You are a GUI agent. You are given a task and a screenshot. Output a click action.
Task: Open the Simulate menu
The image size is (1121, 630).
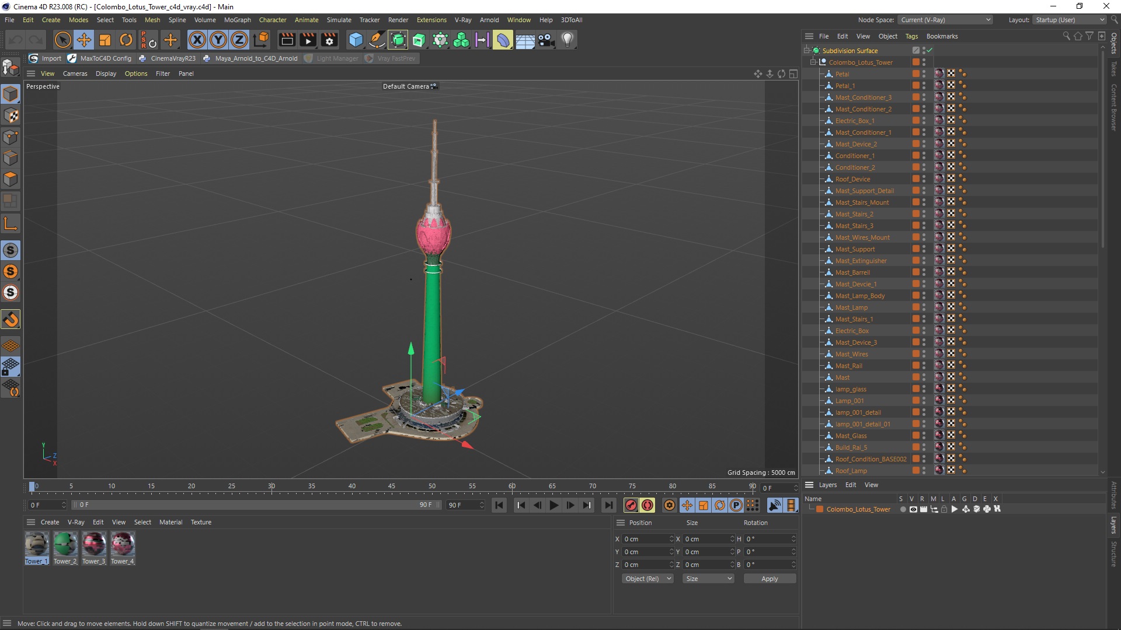point(339,20)
